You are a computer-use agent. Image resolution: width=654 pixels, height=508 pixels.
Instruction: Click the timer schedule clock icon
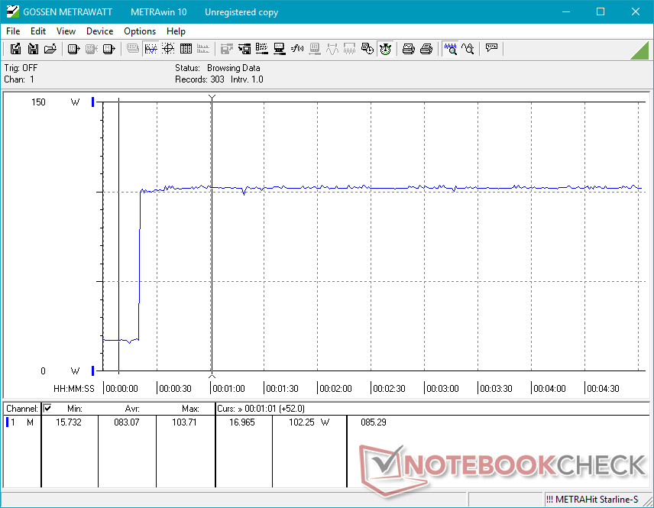tap(367, 49)
